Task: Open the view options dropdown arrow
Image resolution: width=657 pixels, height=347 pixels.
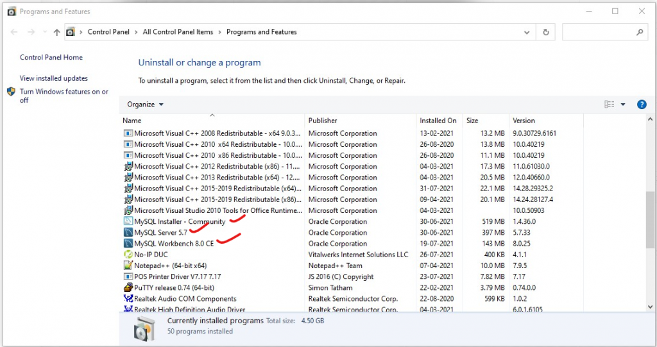Action: (623, 105)
